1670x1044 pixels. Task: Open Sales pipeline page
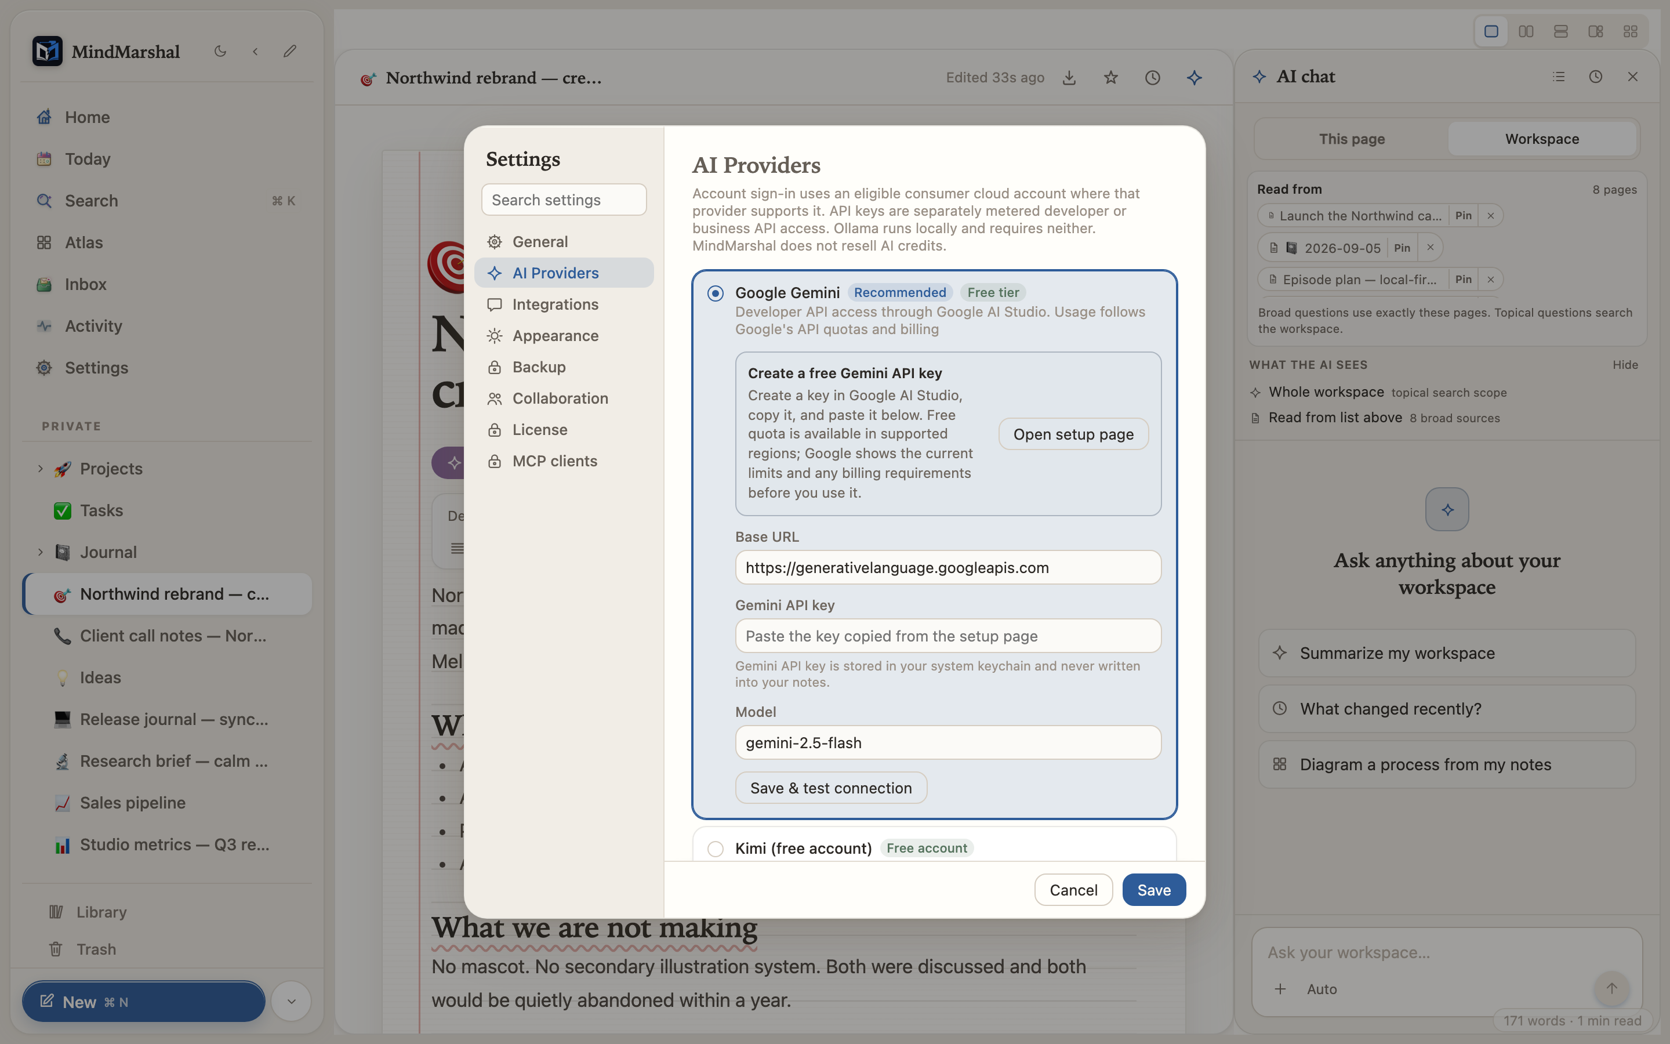167,802
